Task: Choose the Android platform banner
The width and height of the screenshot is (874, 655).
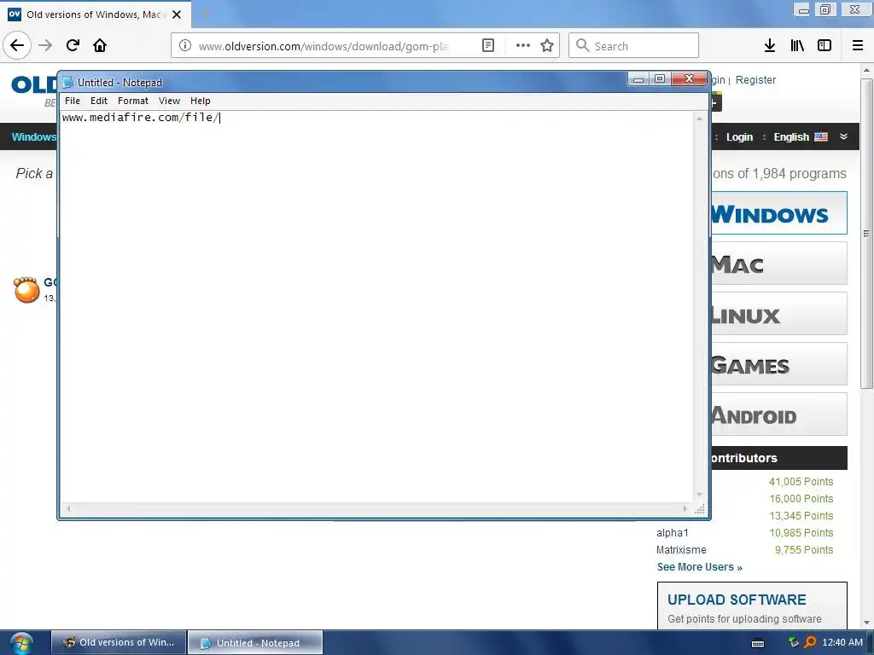Action: (779, 414)
